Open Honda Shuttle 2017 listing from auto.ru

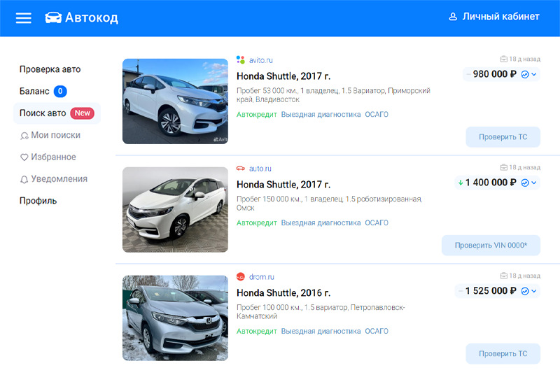pos(283,185)
